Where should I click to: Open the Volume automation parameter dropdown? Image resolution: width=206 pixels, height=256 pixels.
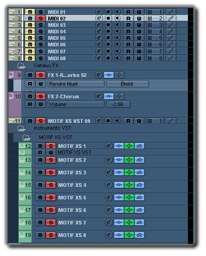click(76, 104)
